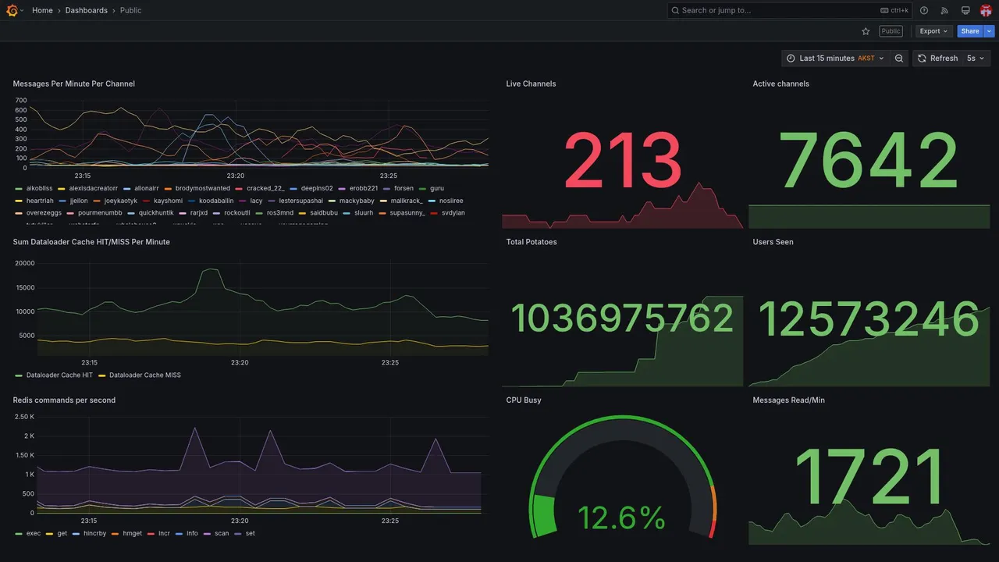
Task: Open the Export dropdown
Action: point(934,31)
